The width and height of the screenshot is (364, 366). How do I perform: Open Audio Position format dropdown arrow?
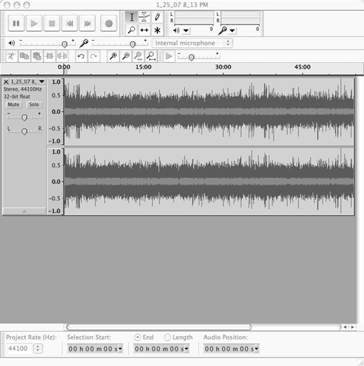257,349
